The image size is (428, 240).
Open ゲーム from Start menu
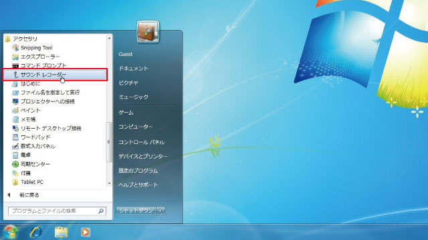pyautogui.click(x=126, y=113)
